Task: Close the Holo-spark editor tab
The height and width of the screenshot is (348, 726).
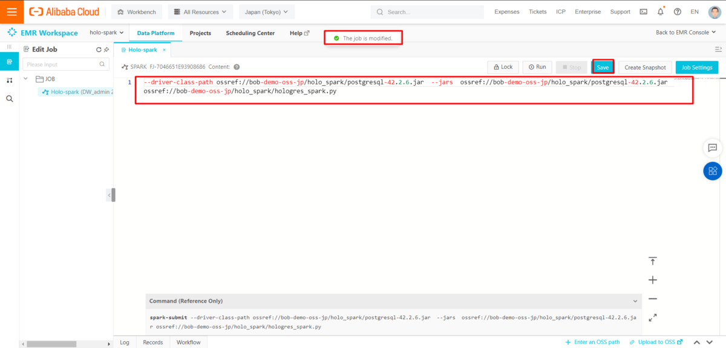Action: (163, 50)
